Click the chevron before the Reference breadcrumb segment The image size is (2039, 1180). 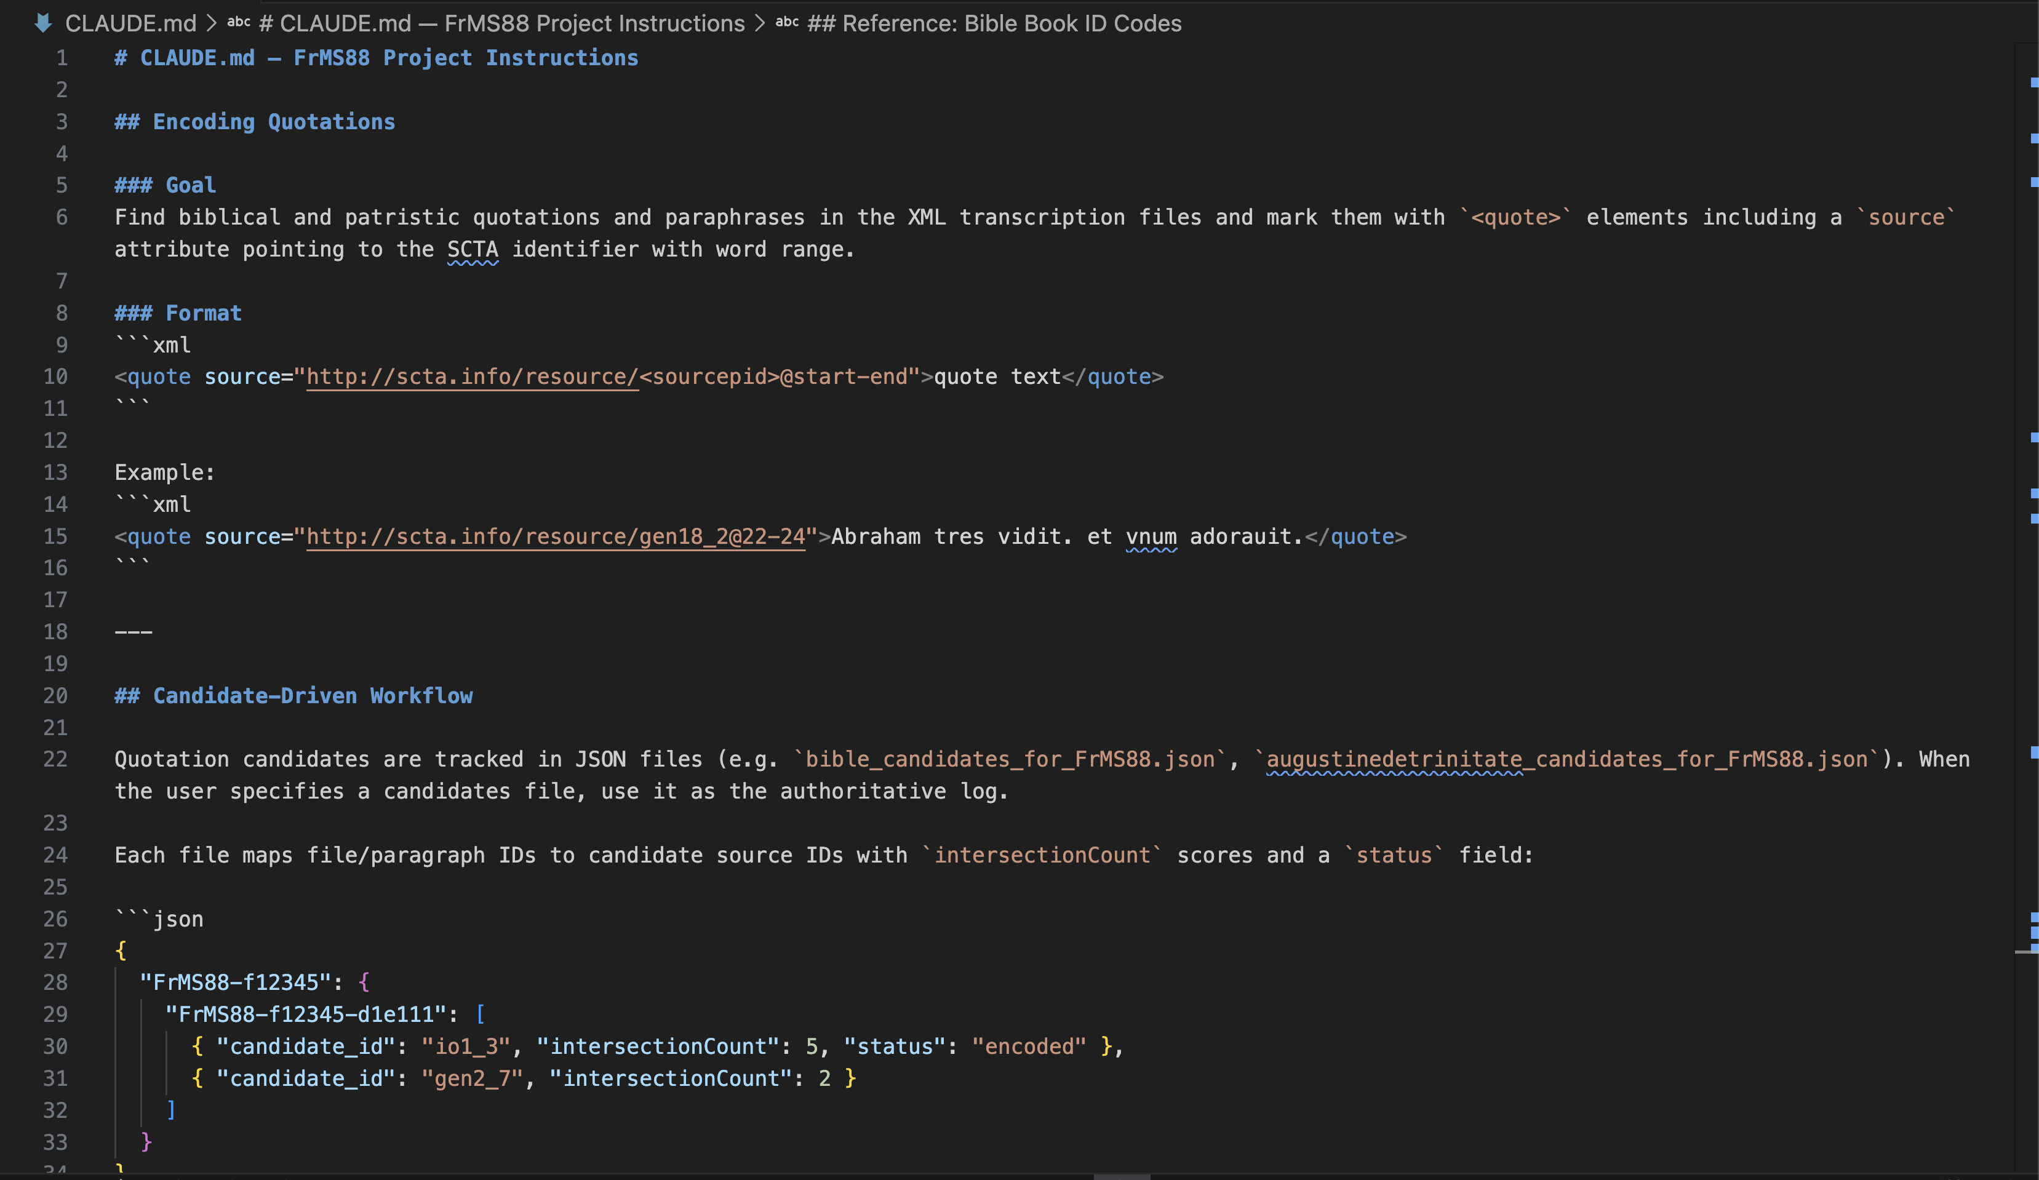pos(760,23)
